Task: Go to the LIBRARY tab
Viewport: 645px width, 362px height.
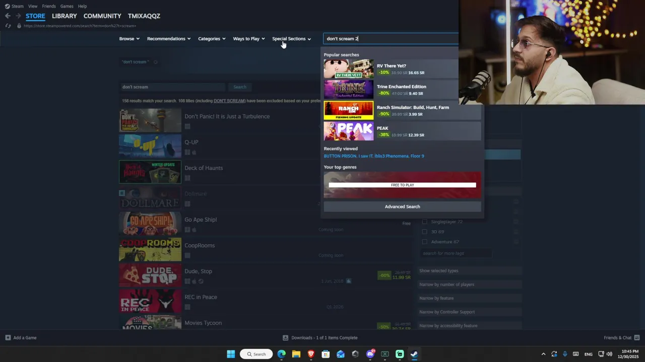Action: tap(64, 16)
